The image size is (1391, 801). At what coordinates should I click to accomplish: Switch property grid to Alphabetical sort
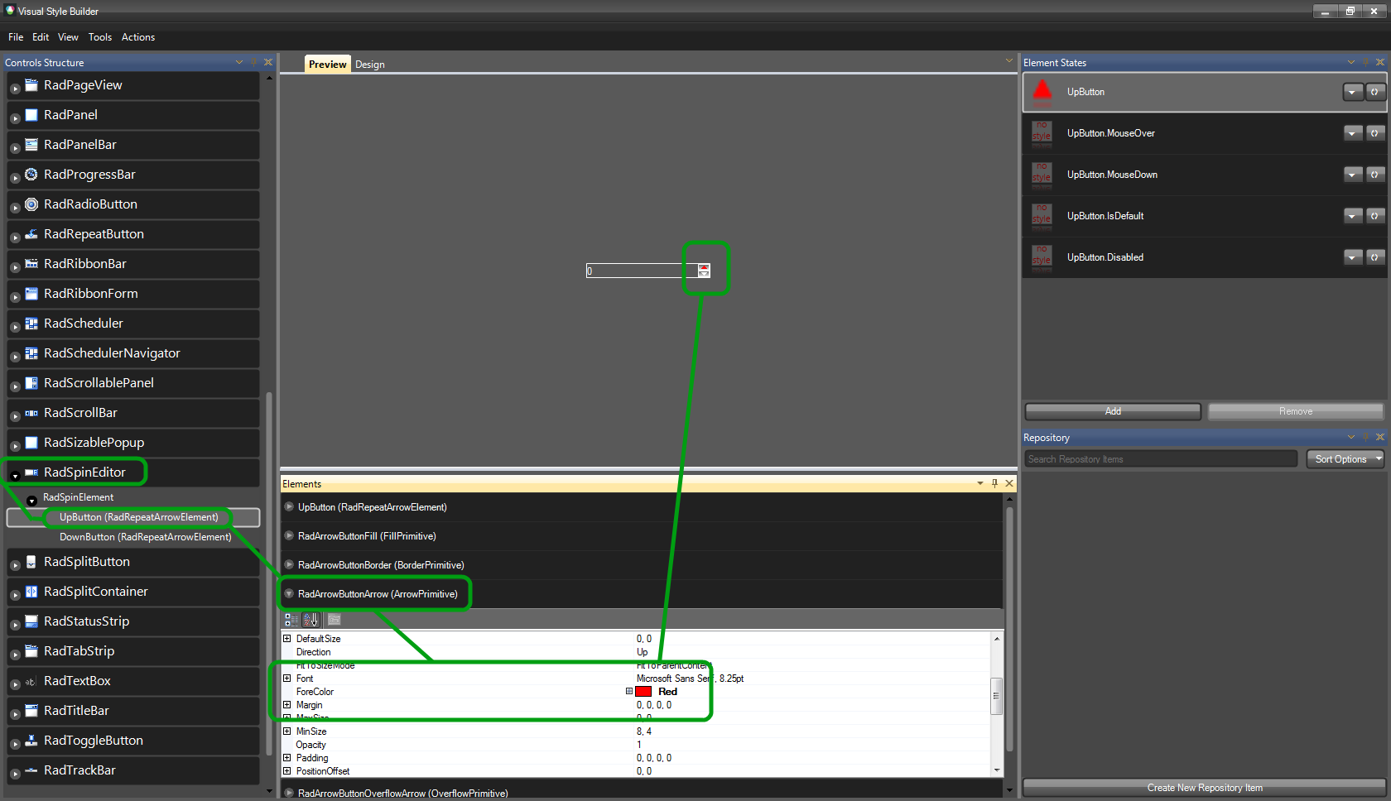point(310,619)
